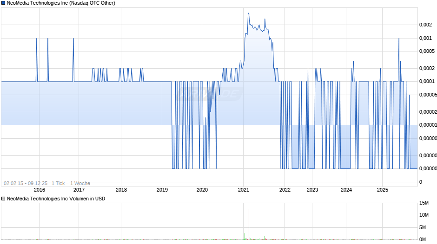The width and height of the screenshot is (437, 244).
Task: Click the mid-2025 price spike reaching 0,001
Action: [399, 39]
